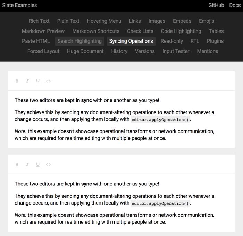This screenshot has width=243, height=236.
Task: Open the Rich Text example tab
Action: coord(39,21)
